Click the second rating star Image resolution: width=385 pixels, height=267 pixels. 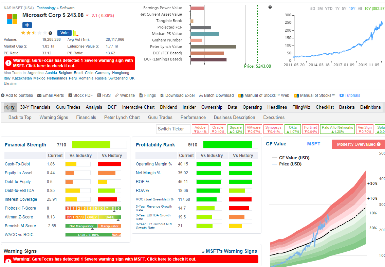[29, 33]
